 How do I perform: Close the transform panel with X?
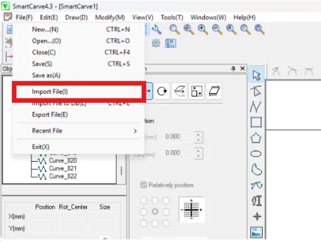point(242,68)
